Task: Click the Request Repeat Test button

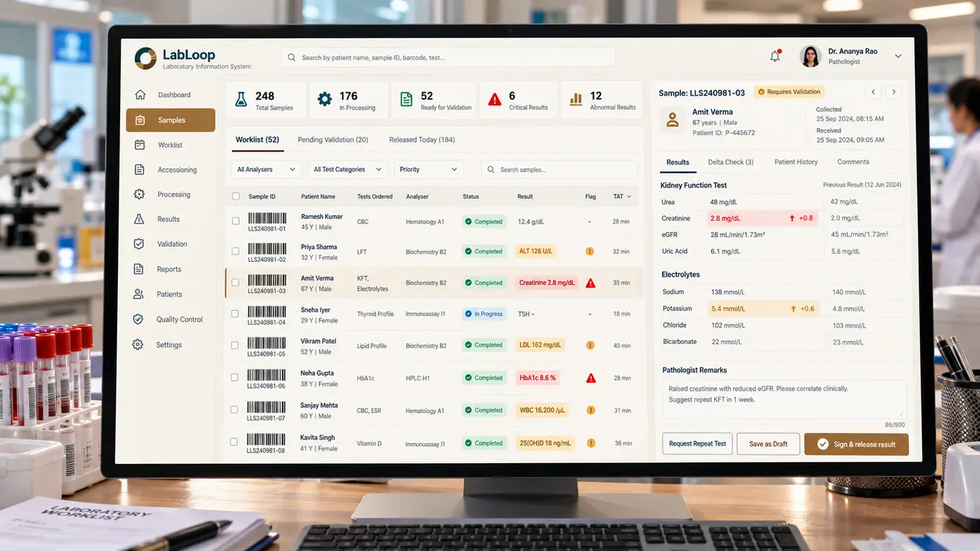Action: pos(697,444)
